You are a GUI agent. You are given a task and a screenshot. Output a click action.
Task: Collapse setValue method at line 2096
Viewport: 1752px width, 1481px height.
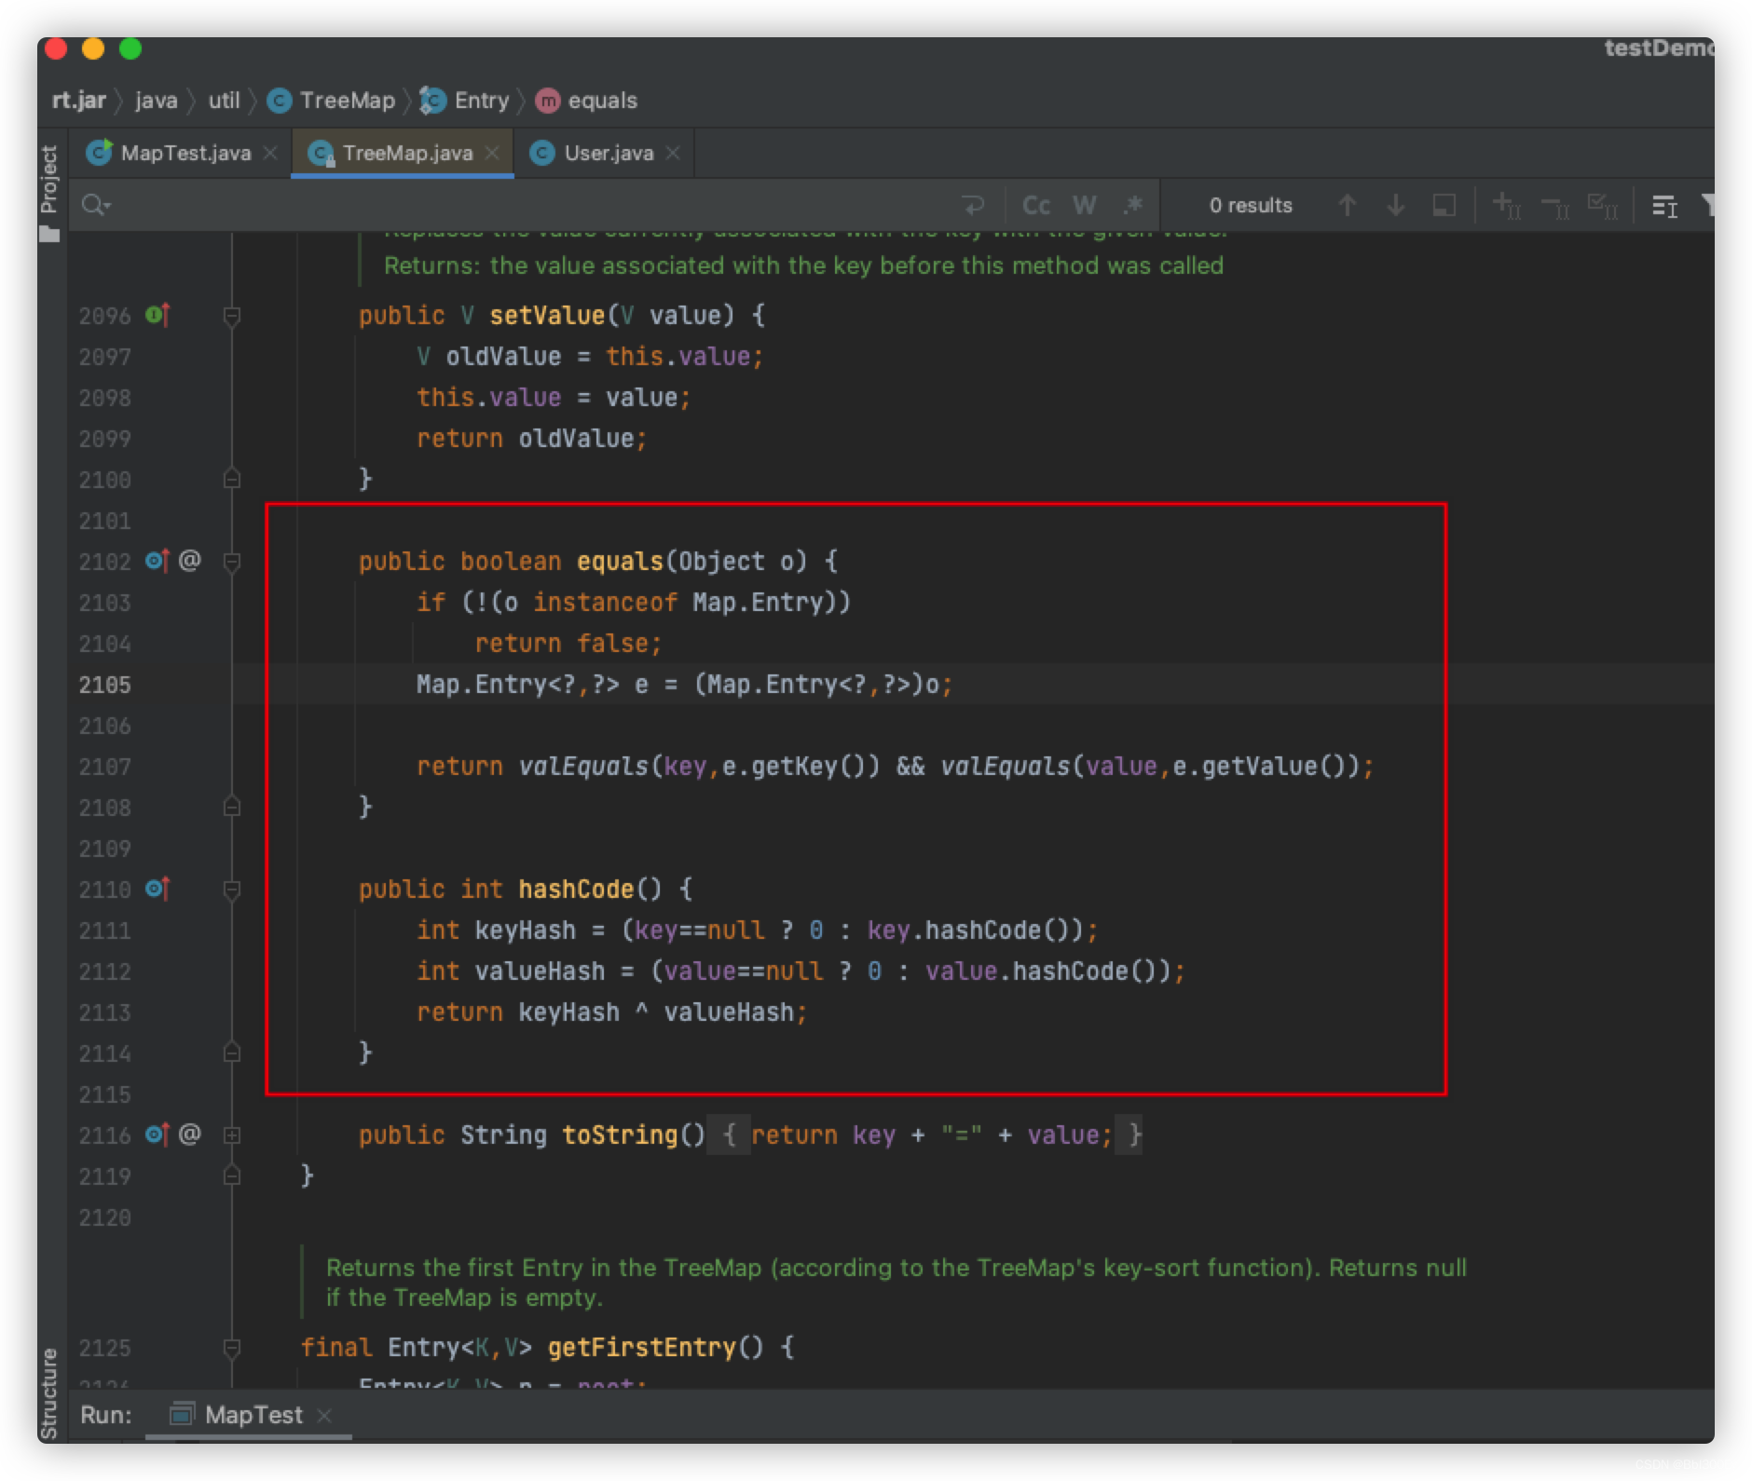(232, 316)
